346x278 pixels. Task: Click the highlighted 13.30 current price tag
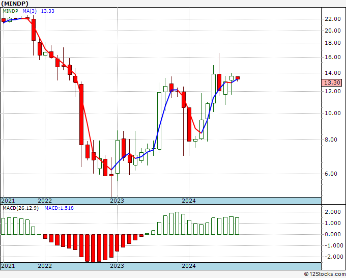(x=332, y=82)
